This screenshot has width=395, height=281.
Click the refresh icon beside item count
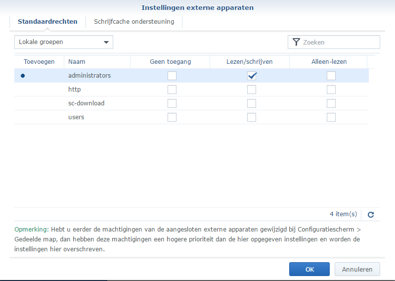371,215
